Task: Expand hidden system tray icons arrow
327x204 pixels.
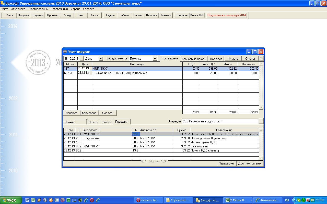Action: click(x=294, y=200)
